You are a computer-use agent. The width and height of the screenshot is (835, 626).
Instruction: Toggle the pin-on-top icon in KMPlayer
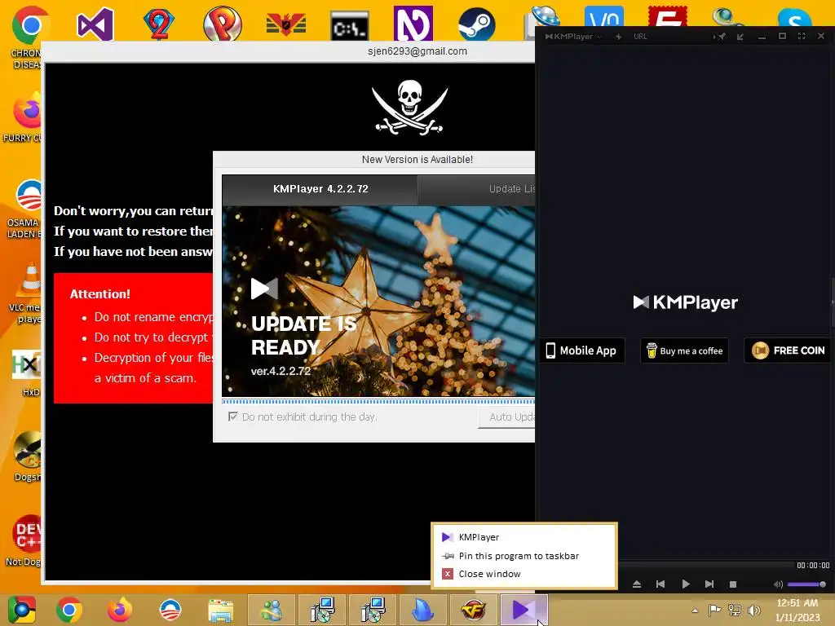coord(721,37)
